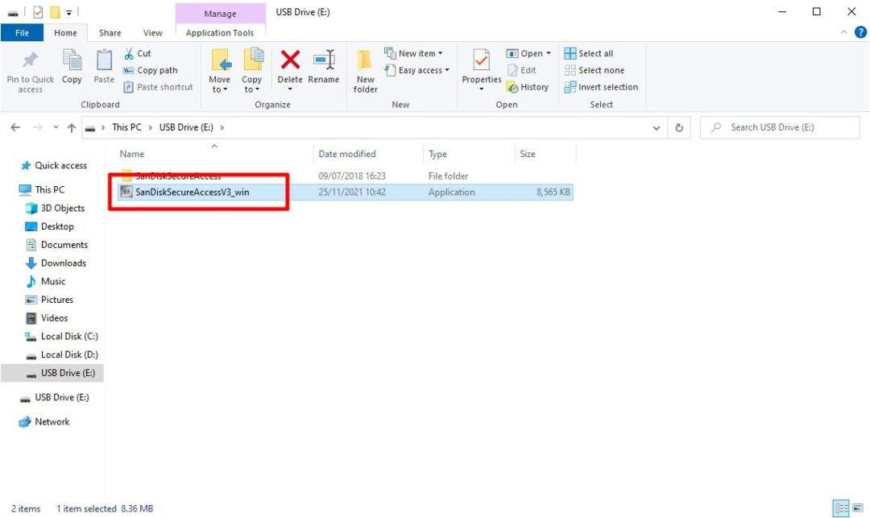870x518 pixels.
Task: Refresh the folder view with the refresh icon
Action: coord(679,126)
